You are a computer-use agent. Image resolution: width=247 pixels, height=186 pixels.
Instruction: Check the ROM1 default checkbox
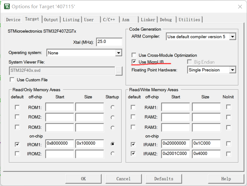click(x=17, y=107)
